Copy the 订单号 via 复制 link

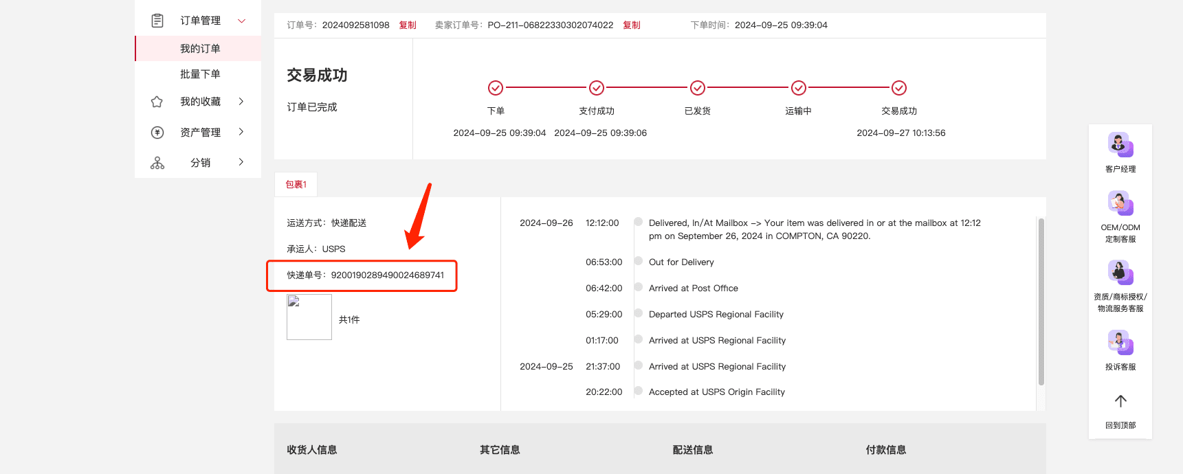click(x=408, y=25)
